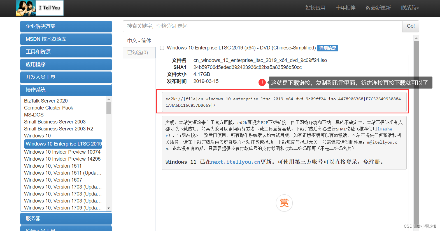Viewport: 440px width, 231px height.
Task: Click the 详细信息 details button
Action: click(x=328, y=48)
